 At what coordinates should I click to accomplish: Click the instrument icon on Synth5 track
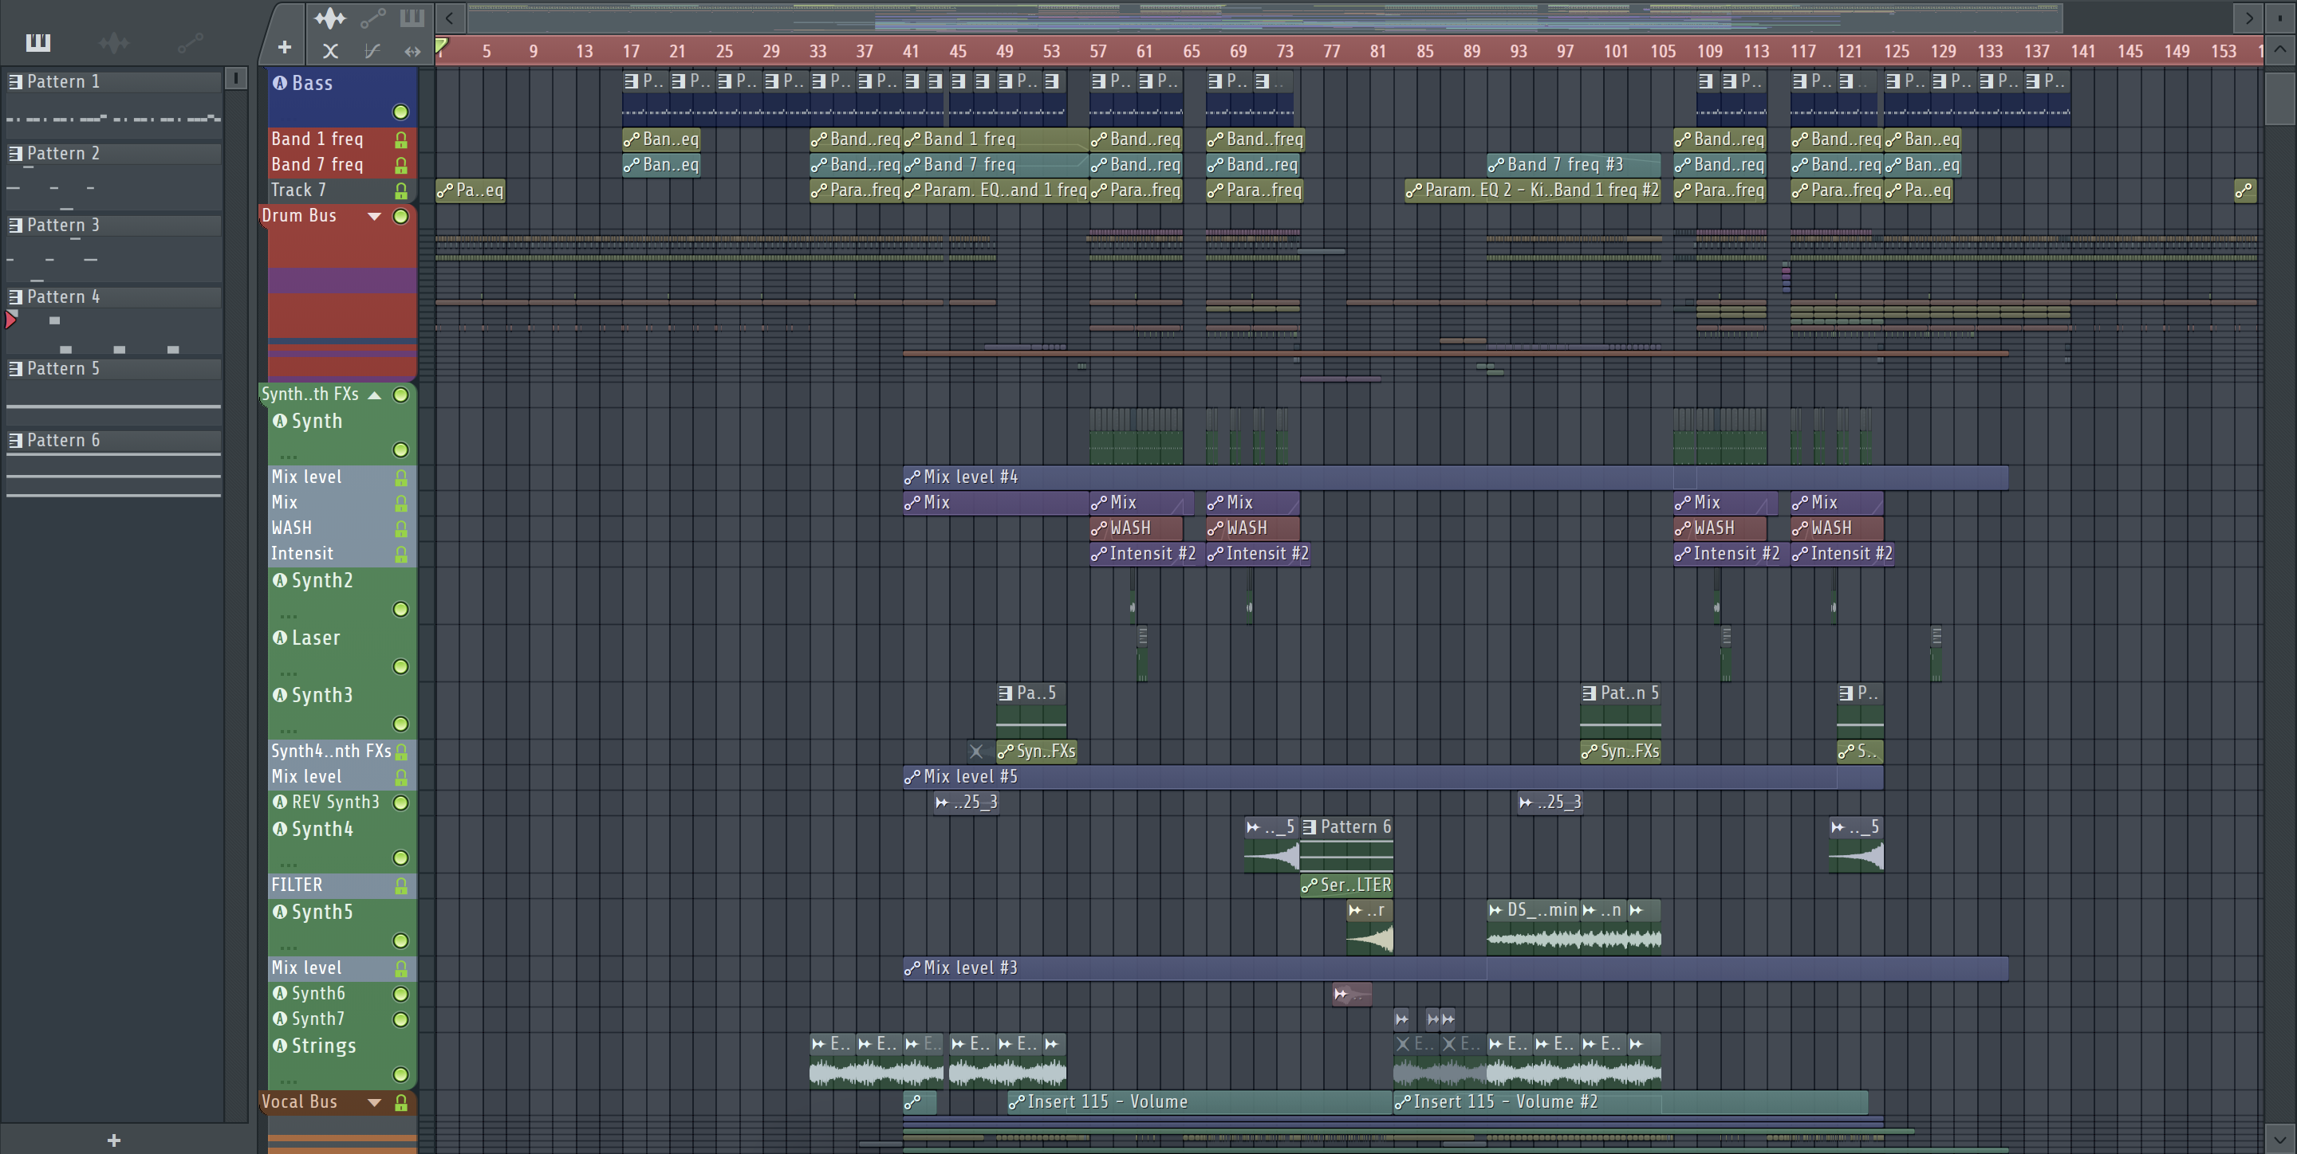pyautogui.click(x=280, y=912)
